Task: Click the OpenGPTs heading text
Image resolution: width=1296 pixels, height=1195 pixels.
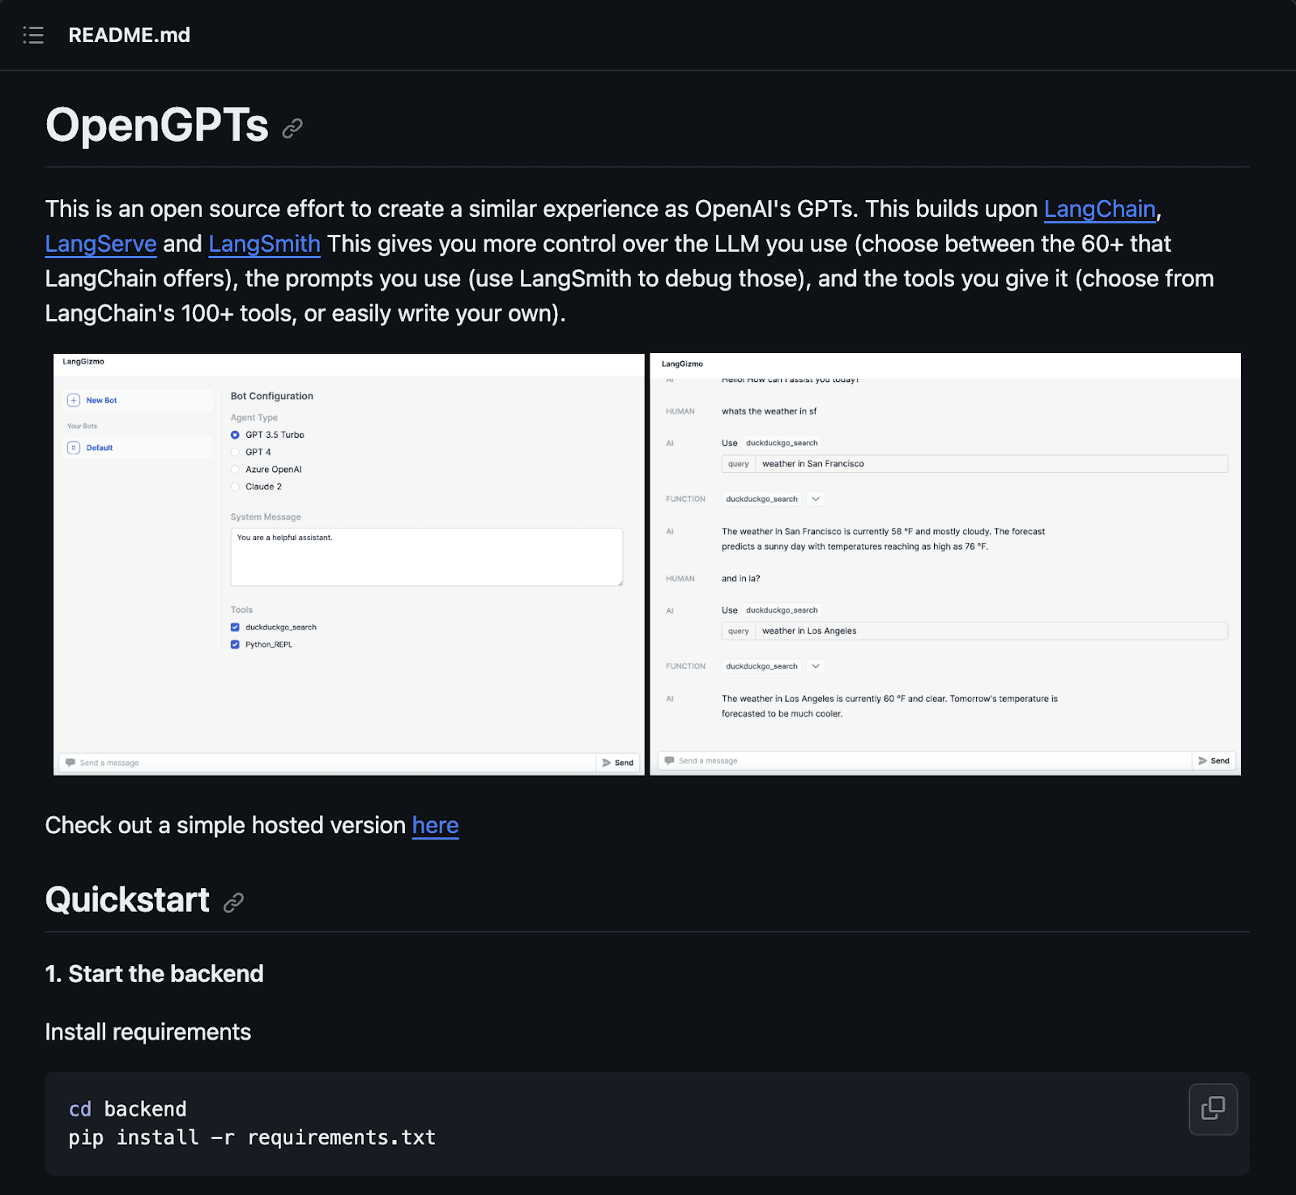Action: (x=157, y=125)
